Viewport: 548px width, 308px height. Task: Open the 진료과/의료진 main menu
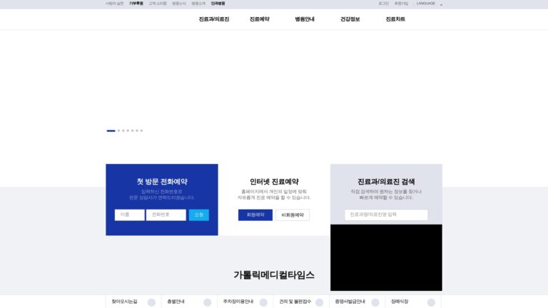[x=214, y=19]
